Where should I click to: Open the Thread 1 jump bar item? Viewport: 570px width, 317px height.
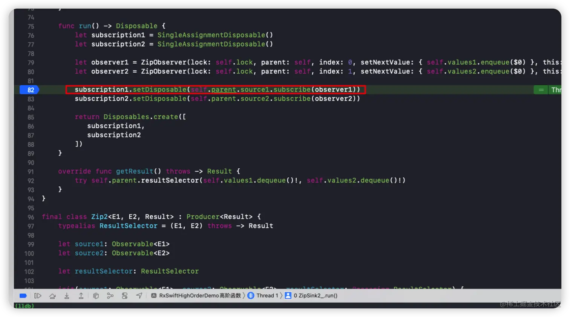263,296
